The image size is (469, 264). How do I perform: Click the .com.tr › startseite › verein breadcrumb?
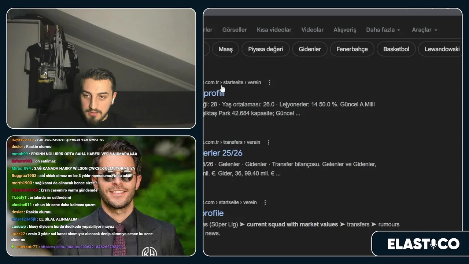(232, 82)
